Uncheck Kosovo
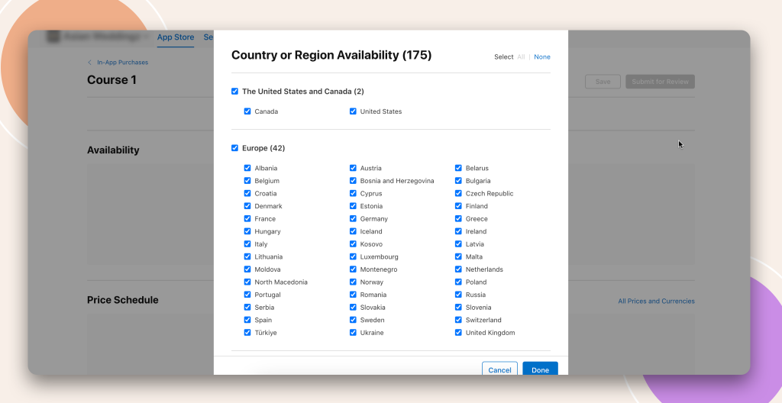The image size is (782, 403). click(x=353, y=244)
